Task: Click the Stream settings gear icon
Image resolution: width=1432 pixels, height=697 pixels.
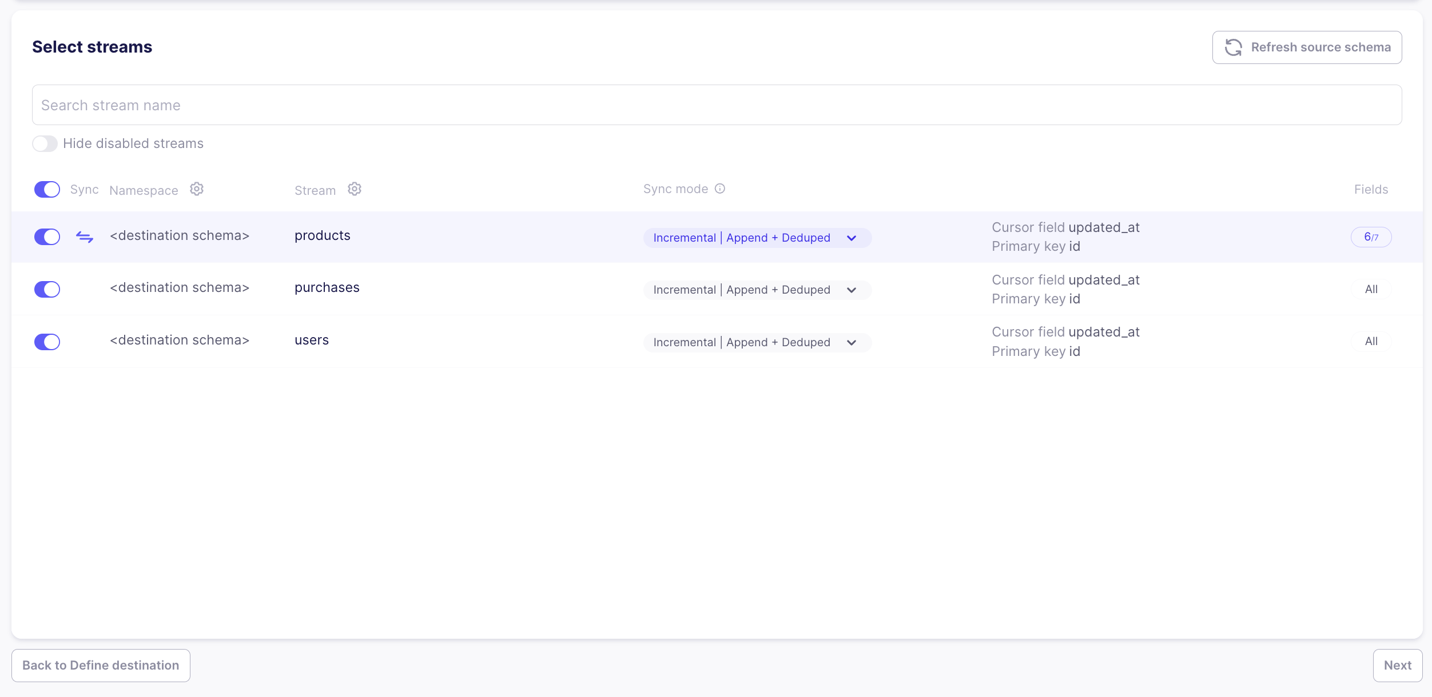Action: (x=355, y=189)
